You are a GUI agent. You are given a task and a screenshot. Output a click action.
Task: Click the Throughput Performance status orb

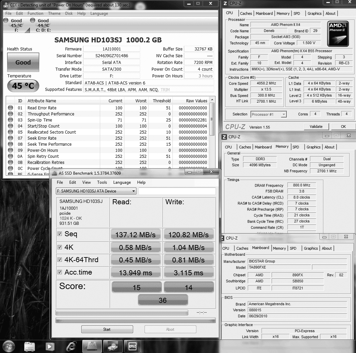[x=10, y=114]
